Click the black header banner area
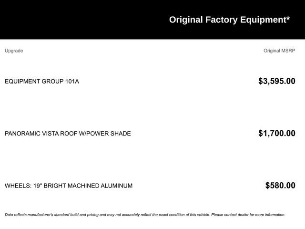This screenshot has width=305, height=229. click(x=152, y=20)
